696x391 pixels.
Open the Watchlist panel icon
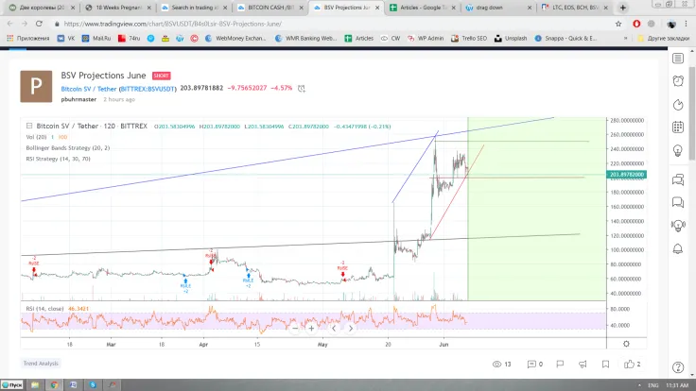[x=678, y=58]
